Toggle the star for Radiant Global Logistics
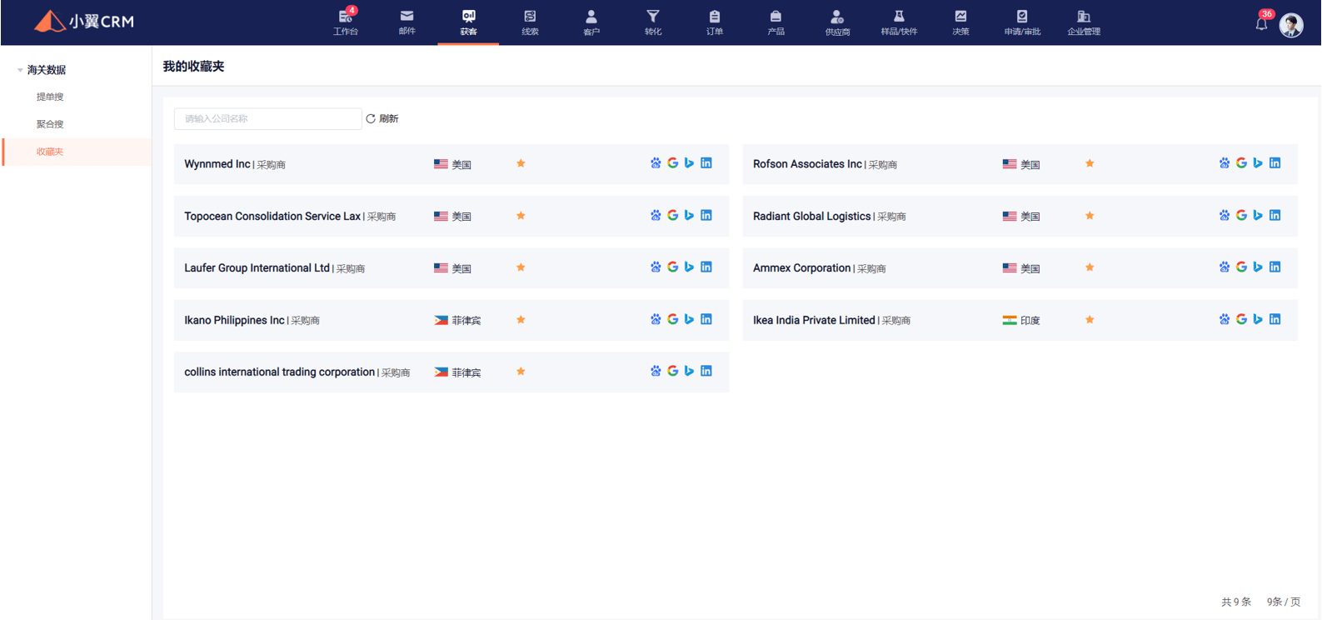This screenshot has height=625, width=1322. 1090,215
